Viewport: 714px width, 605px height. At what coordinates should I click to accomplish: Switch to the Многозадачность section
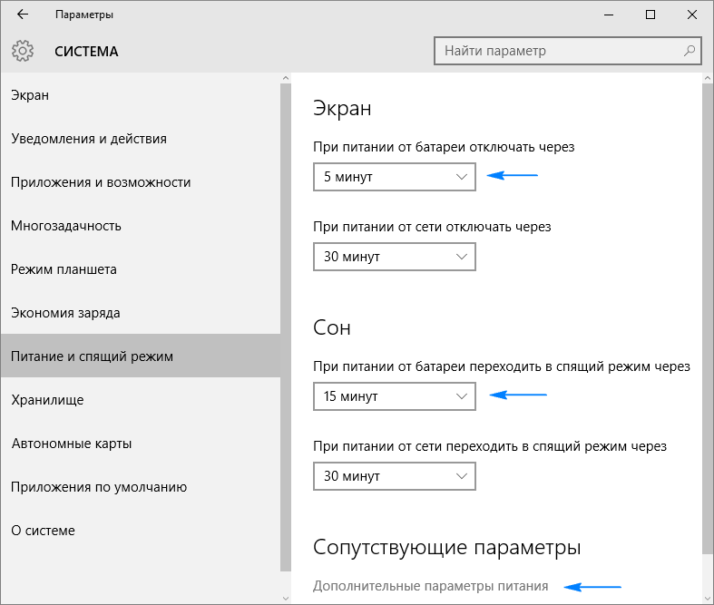click(x=66, y=226)
